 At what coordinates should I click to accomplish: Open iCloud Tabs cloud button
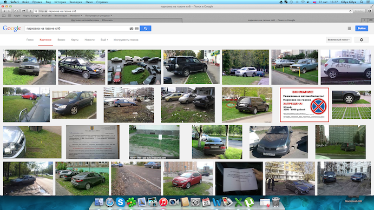tap(16, 11)
